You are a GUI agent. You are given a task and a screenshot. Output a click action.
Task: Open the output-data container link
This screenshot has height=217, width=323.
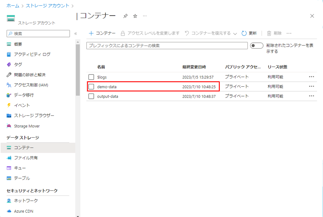point(108,96)
